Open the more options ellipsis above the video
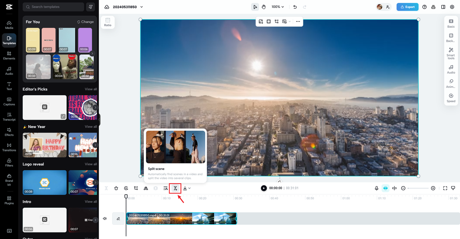 [298, 22]
